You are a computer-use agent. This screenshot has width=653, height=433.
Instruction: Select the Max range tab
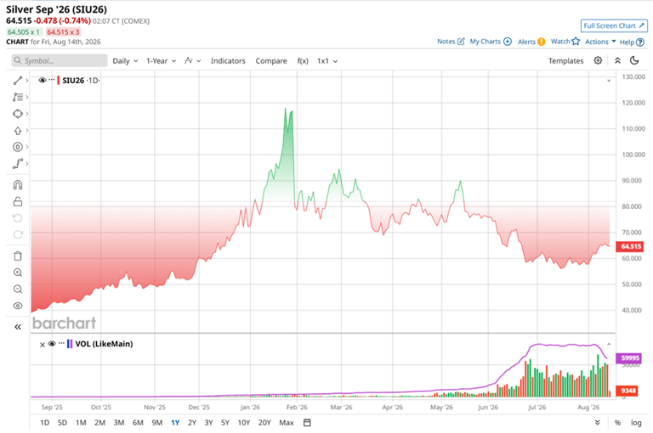pos(287,423)
